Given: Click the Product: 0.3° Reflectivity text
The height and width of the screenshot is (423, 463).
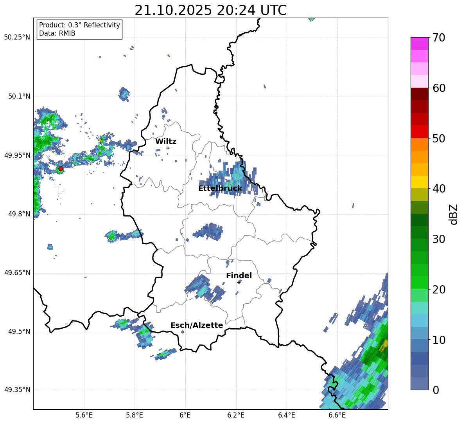Looking at the screenshot, I should (x=79, y=25).
